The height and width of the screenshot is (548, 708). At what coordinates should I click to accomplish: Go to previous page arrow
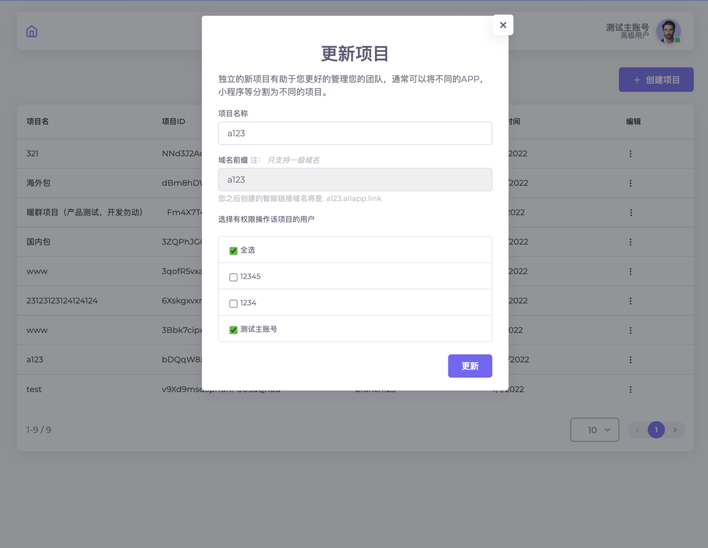point(637,430)
